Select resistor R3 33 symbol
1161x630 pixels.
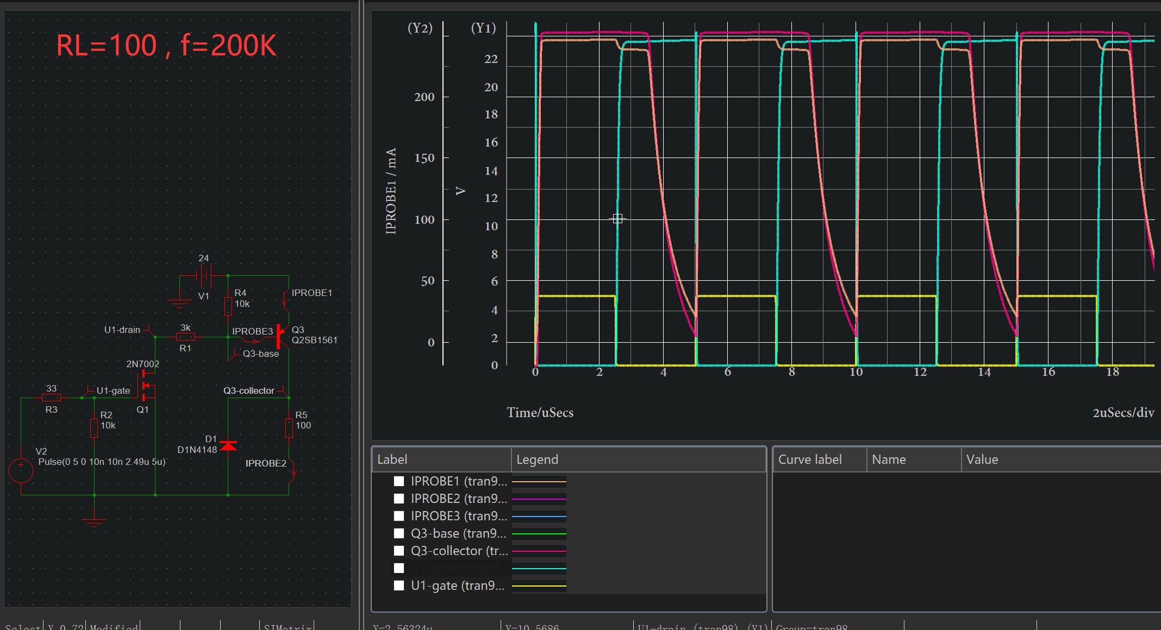coord(51,398)
